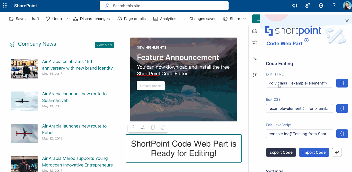Open the toolbox icon in side rail
Screen dimensions: 352x172
[255, 31]
